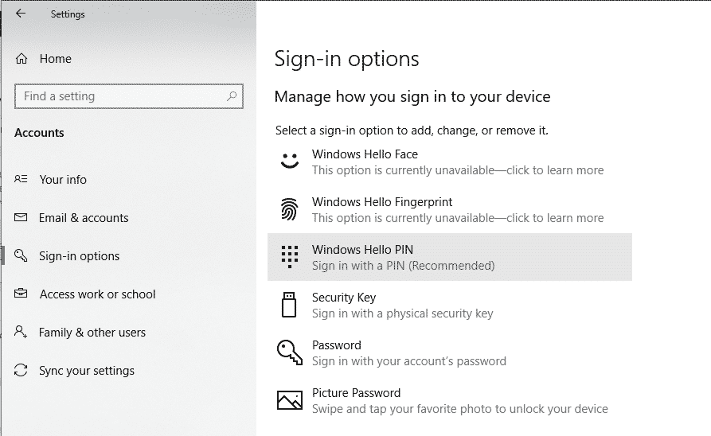This screenshot has width=711, height=436.
Task: Click the Picture Password image icon
Action: [289, 400]
